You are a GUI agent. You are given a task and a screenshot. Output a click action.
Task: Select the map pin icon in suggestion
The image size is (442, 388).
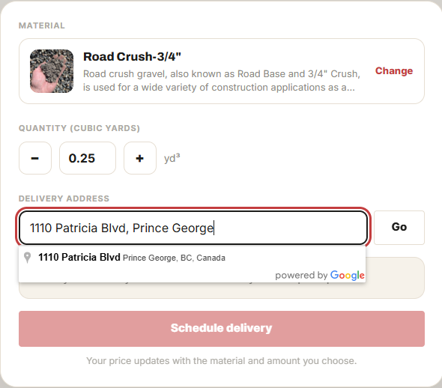click(x=27, y=258)
